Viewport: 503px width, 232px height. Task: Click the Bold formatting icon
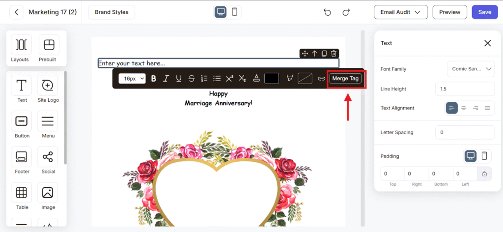click(154, 79)
